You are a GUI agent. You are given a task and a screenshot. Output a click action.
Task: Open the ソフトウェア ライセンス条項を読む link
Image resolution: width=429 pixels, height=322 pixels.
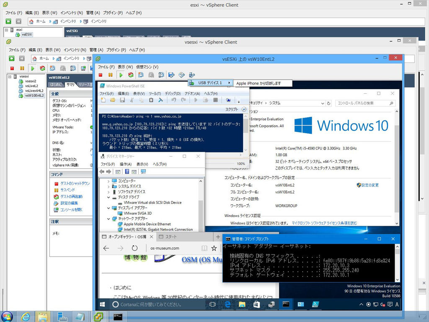(324, 223)
